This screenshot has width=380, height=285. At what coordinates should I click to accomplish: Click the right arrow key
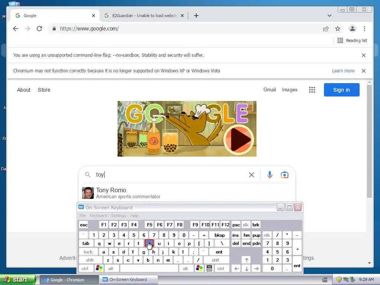256,269
